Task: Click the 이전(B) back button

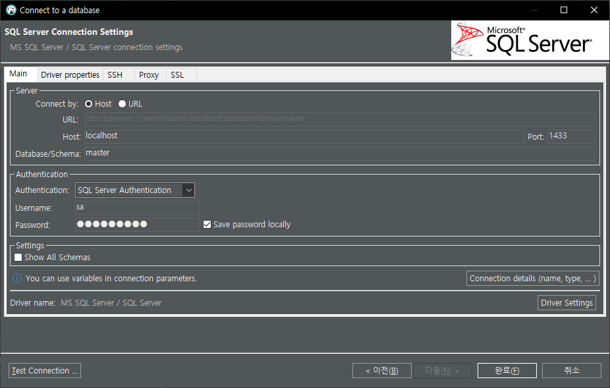Action: [381, 370]
